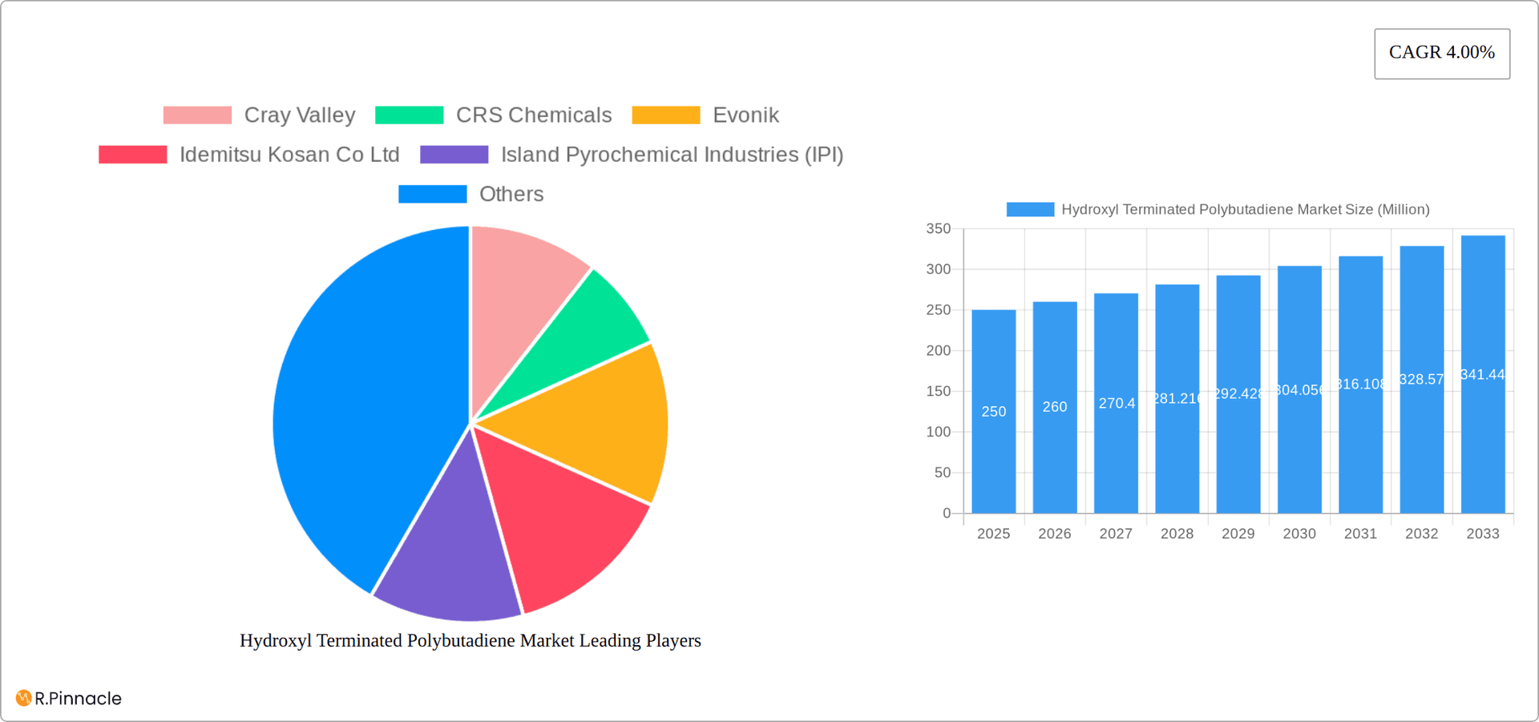This screenshot has height=722, width=1539.
Task: Open the Hydroxyl Terminated Polybutadiene Market Size link
Action: tap(1244, 208)
